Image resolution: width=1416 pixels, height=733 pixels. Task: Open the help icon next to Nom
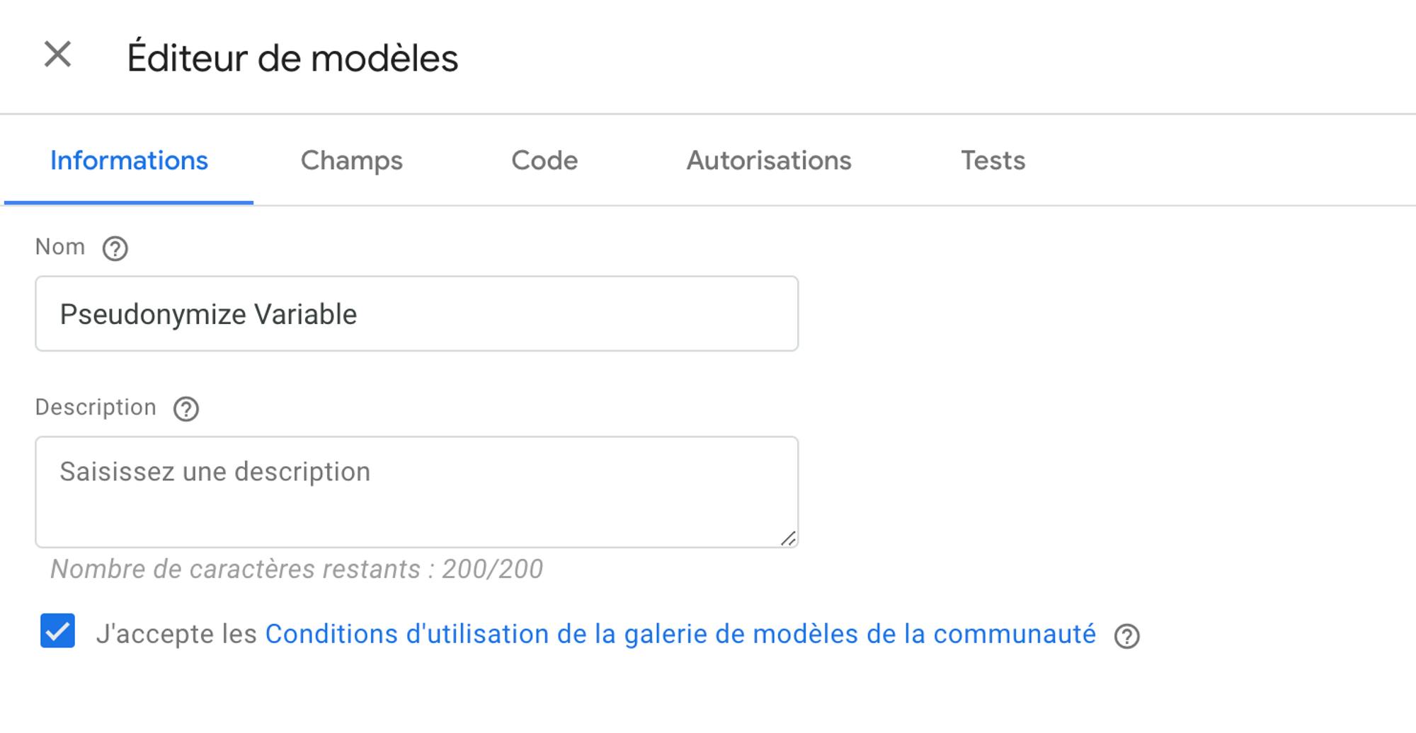[x=115, y=248]
